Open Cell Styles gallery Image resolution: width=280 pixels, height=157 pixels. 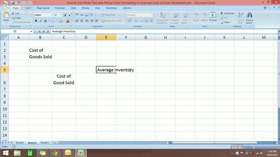[x=185, y=18]
